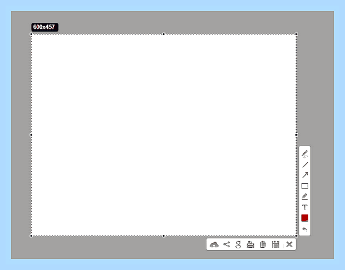
Task: Select the Marker highlighter tool
Action: [305, 197]
